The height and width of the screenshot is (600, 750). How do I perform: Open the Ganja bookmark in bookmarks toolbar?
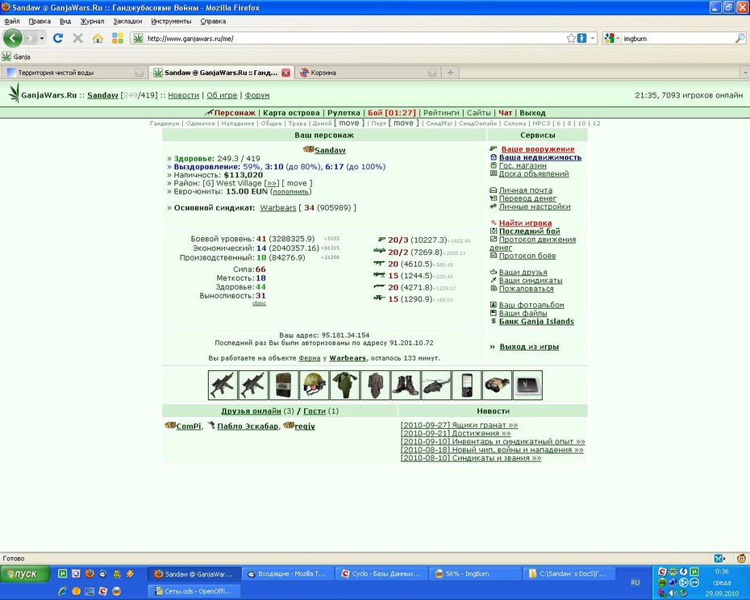pos(16,56)
